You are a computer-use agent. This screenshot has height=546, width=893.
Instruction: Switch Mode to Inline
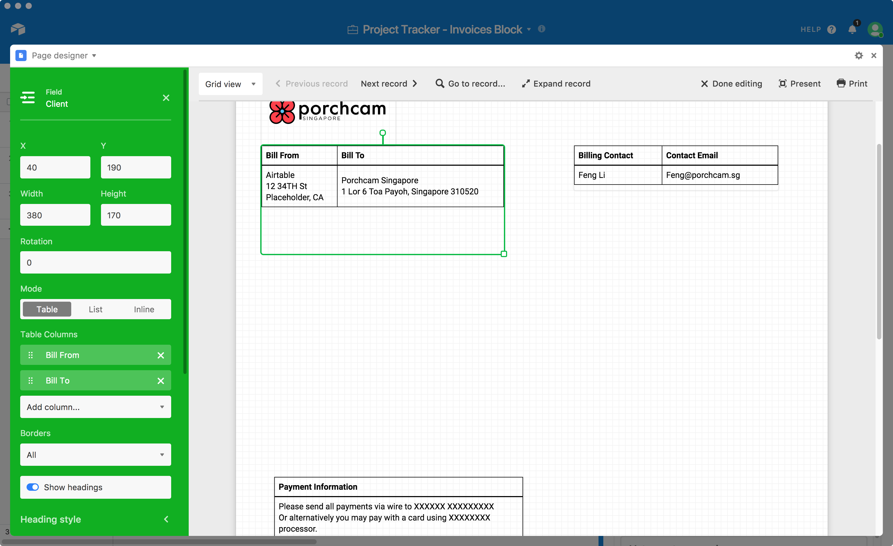point(144,309)
